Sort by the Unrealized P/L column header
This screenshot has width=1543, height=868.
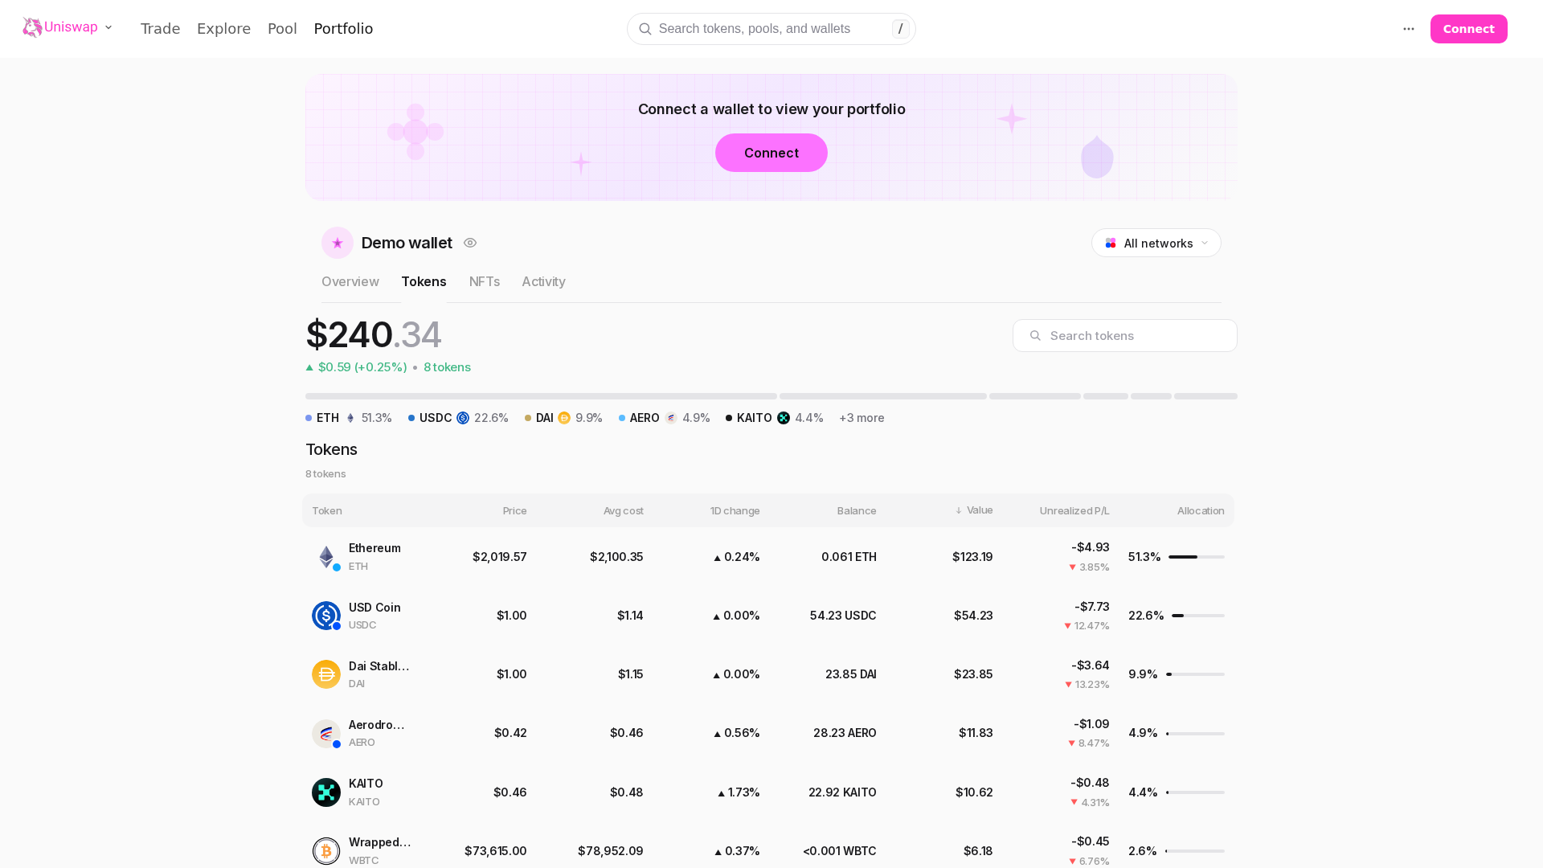tap(1074, 510)
